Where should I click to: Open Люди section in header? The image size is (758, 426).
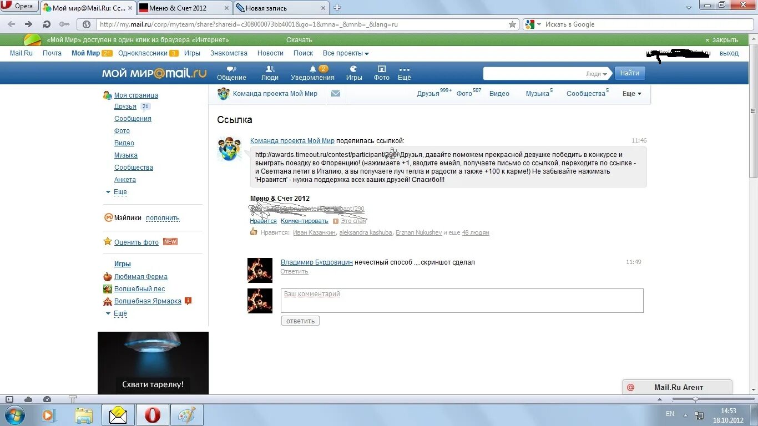(x=270, y=73)
